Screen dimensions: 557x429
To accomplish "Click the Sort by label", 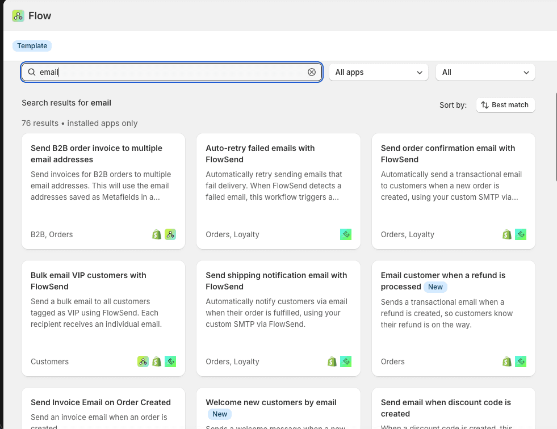I will pyautogui.click(x=453, y=105).
